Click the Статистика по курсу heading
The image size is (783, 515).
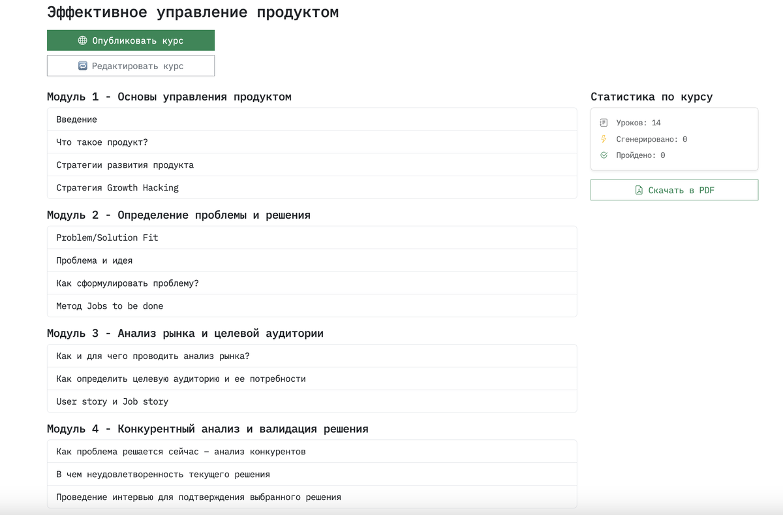[x=652, y=97]
